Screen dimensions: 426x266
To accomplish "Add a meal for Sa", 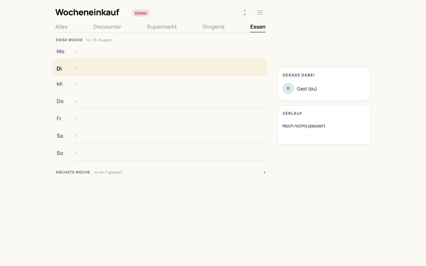I will (x=76, y=136).
